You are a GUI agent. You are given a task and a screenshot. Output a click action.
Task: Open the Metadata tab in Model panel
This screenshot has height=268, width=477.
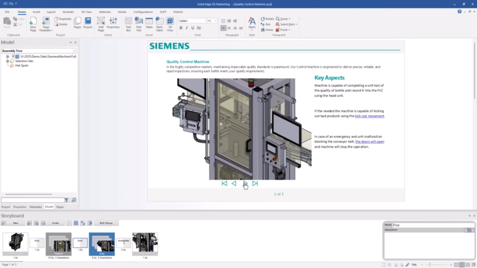(35, 207)
